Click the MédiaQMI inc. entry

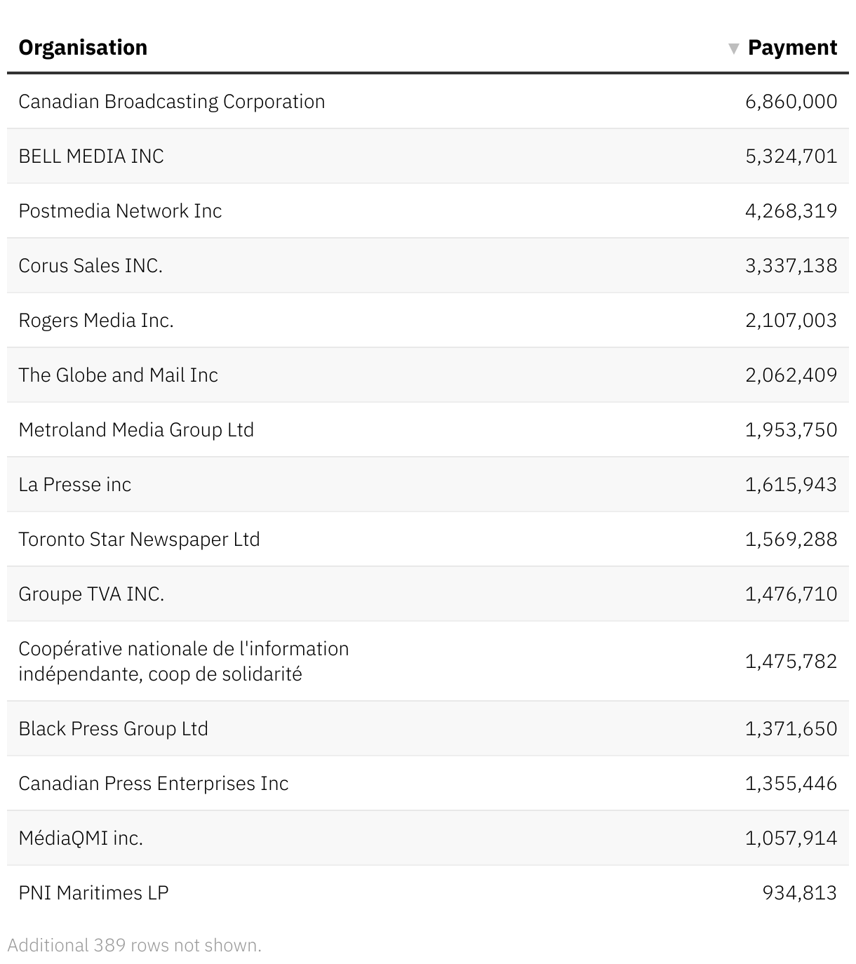[81, 838]
